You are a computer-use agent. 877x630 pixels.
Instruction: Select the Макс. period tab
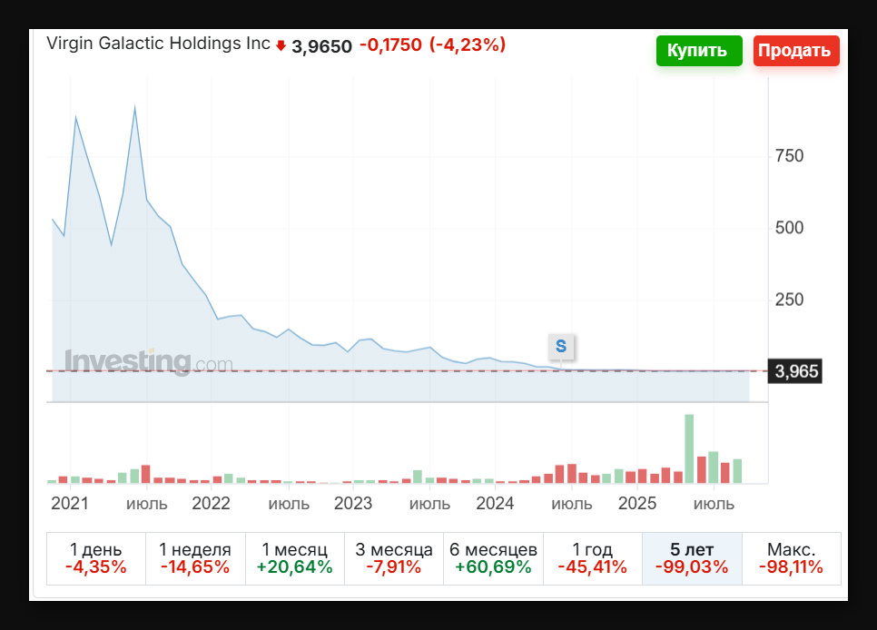792,558
